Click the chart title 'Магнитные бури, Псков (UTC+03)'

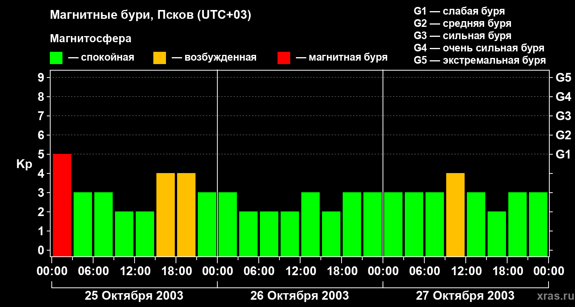click(151, 15)
